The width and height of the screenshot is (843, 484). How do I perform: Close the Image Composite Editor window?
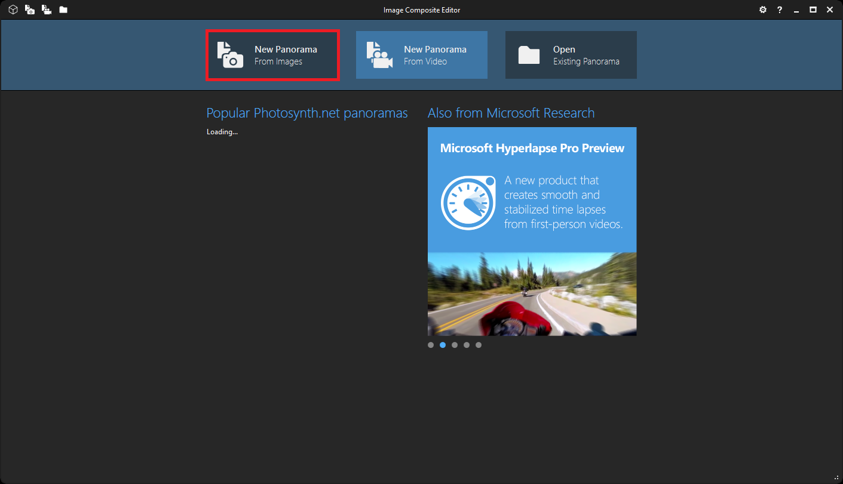click(x=830, y=10)
